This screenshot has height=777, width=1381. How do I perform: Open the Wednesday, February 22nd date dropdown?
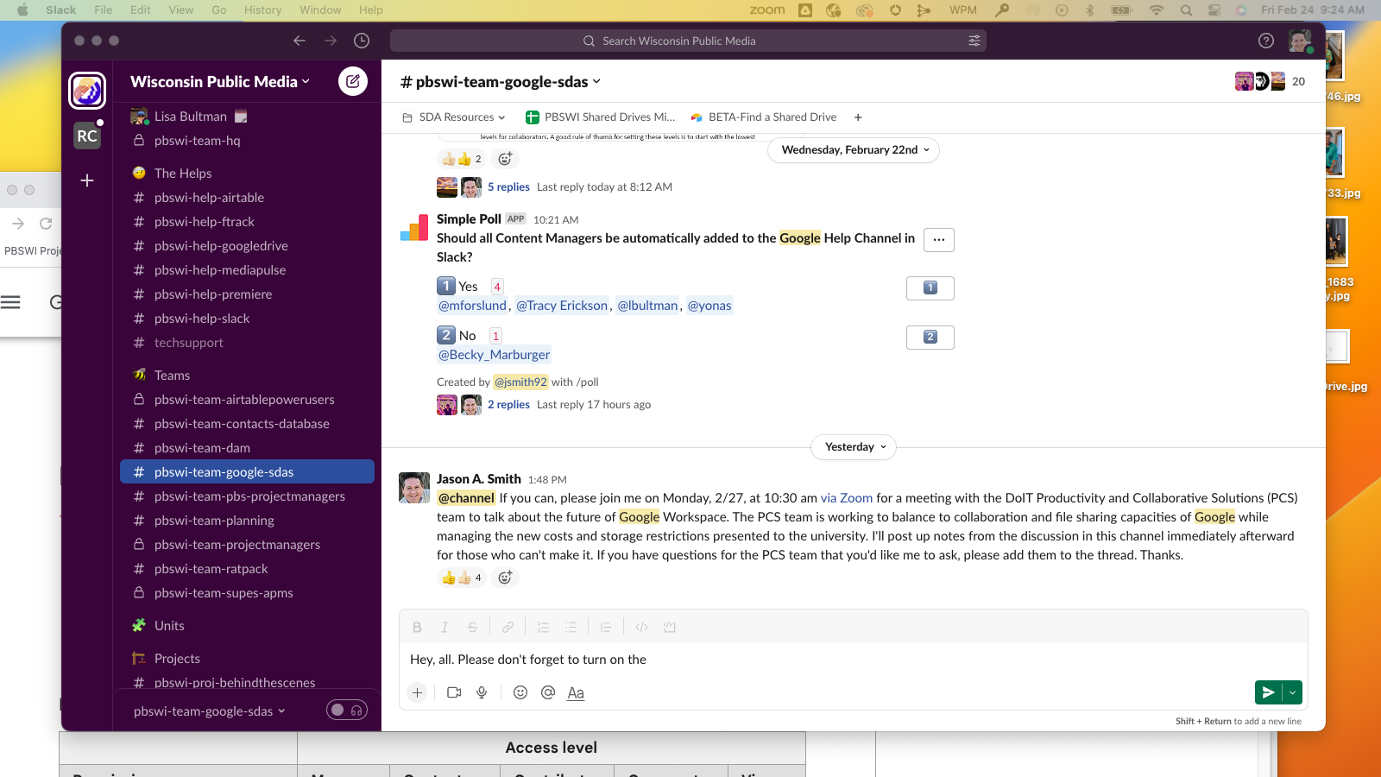854,150
